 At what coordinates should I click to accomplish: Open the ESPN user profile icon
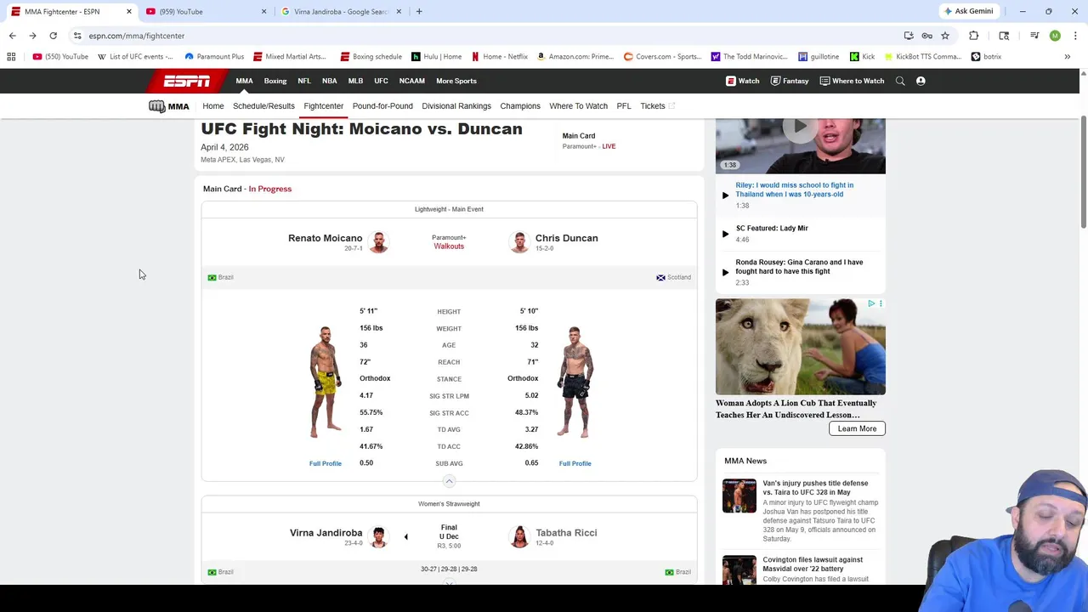(x=921, y=81)
